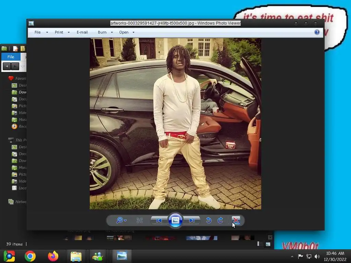Select Documents under Favorites in Explorer
Viewport: 351px width, 263px height.
point(19,99)
